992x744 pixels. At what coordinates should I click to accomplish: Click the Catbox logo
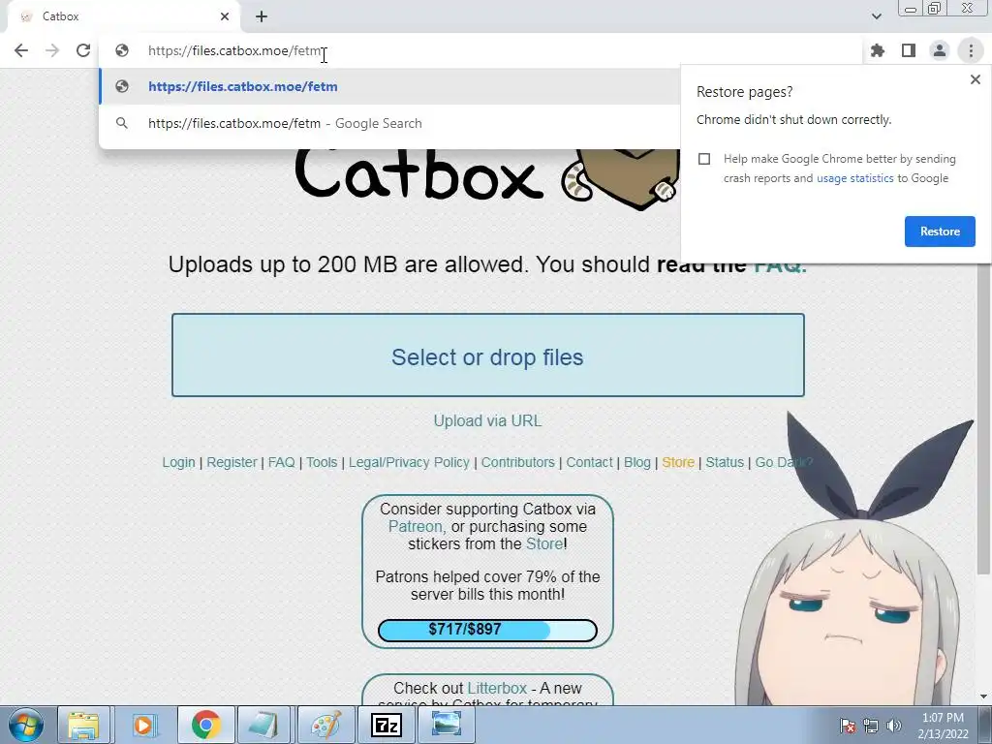(487, 177)
